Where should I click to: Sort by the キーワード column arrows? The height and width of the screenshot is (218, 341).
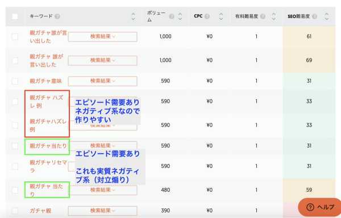click(x=134, y=16)
